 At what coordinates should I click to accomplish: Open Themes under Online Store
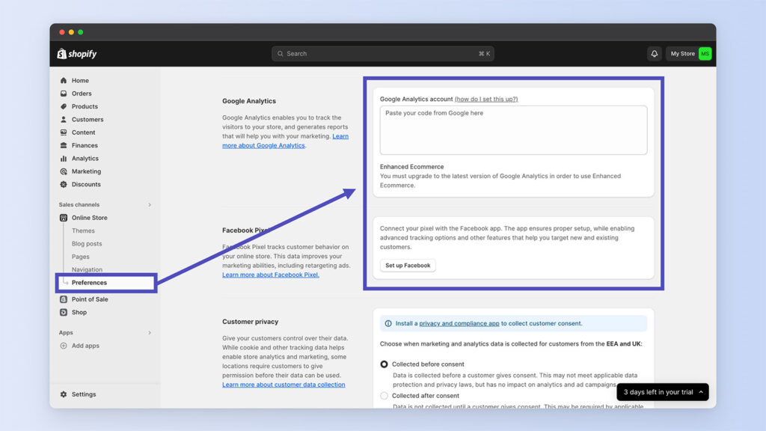[x=83, y=230]
